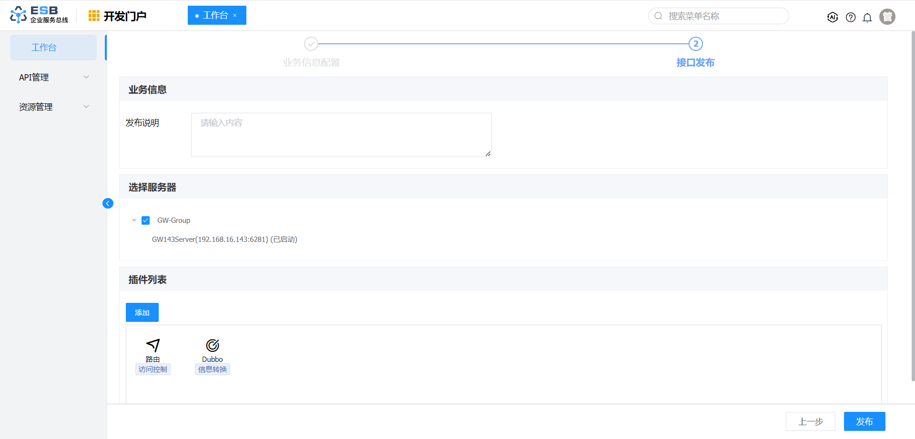Select the 路由 routing plugin icon
The width and height of the screenshot is (915, 439).
[x=153, y=345]
